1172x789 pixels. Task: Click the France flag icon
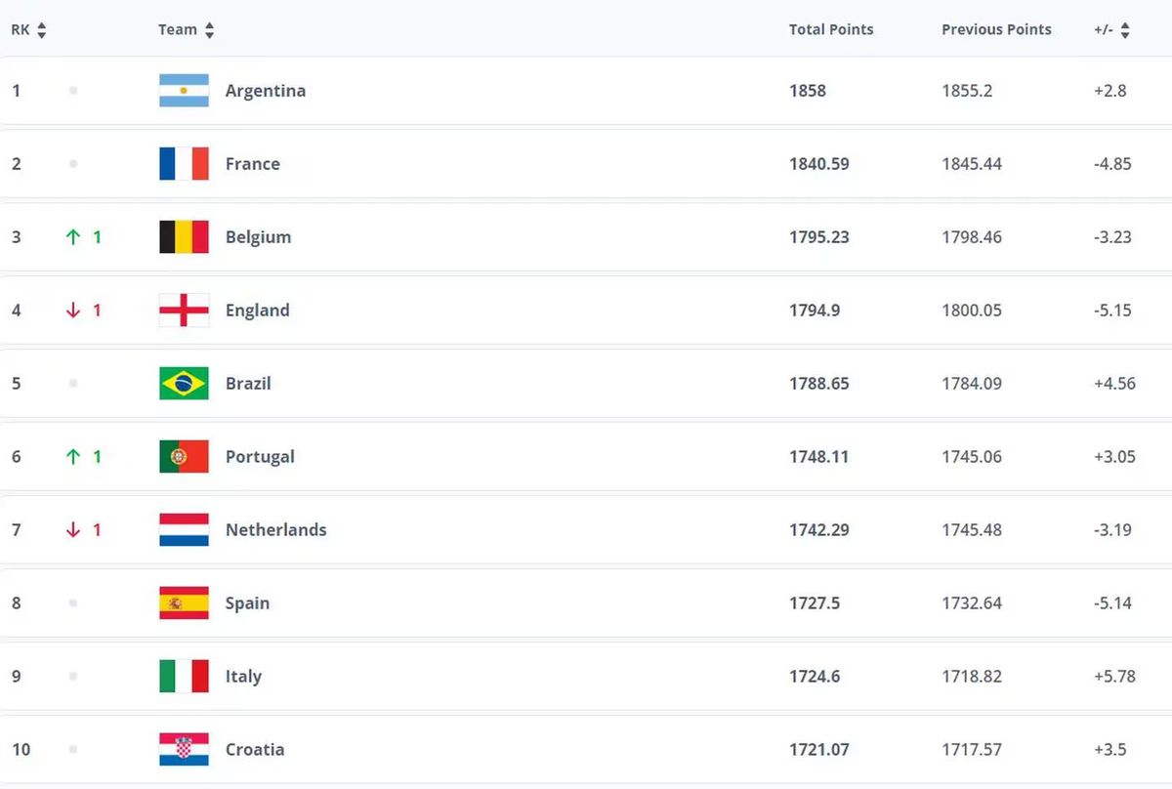coord(183,163)
